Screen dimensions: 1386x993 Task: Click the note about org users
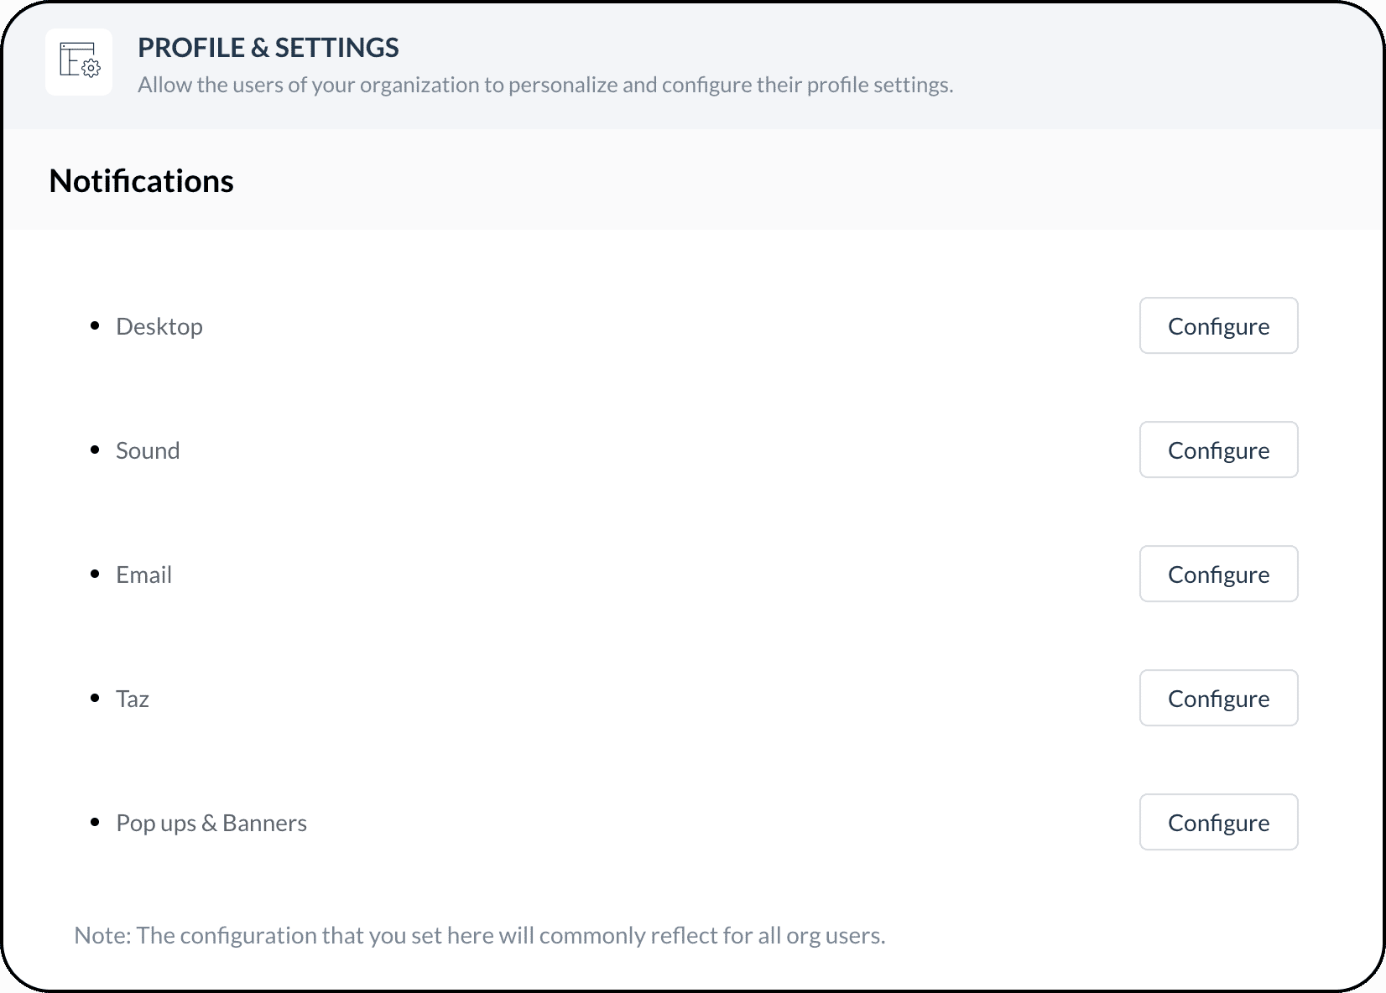point(480,935)
